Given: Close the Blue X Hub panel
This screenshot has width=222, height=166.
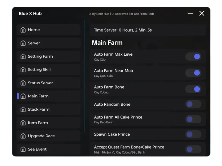Looking at the screenshot, I should pyautogui.click(x=202, y=13).
